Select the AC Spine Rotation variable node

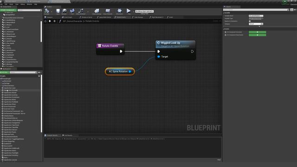point(120,71)
